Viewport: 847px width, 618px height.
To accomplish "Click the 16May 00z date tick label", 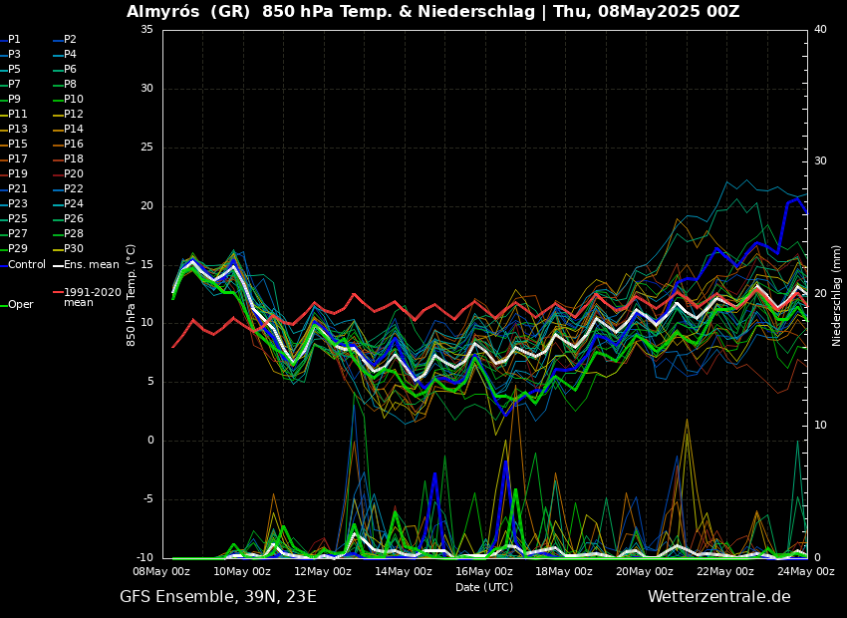I will point(484,572).
